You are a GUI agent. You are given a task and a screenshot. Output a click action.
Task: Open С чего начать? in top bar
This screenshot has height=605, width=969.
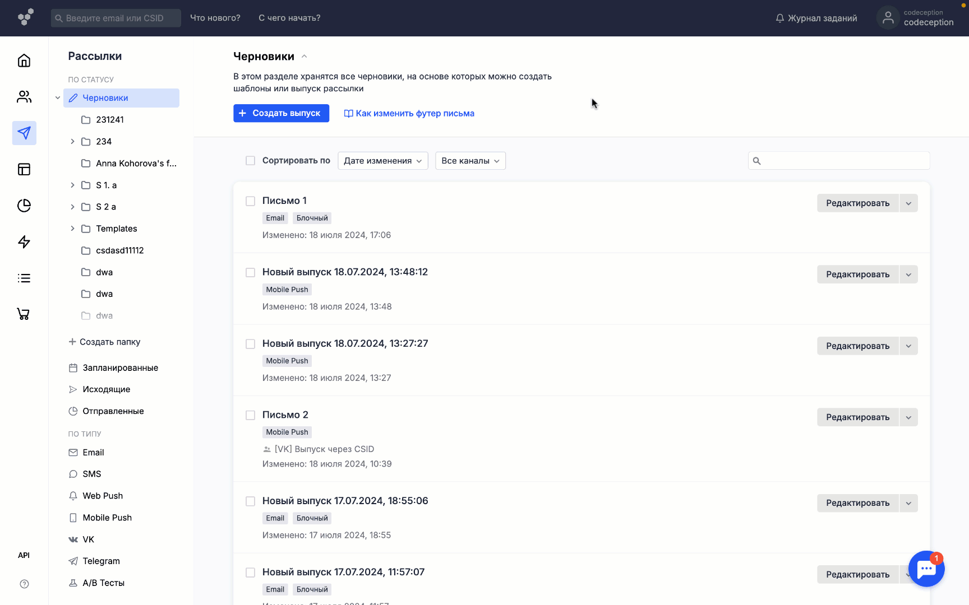[x=289, y=18]
